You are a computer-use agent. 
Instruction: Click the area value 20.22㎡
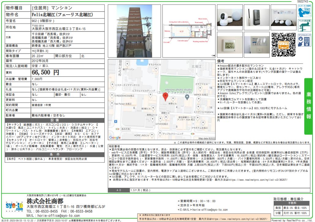[x=37, y=56]
